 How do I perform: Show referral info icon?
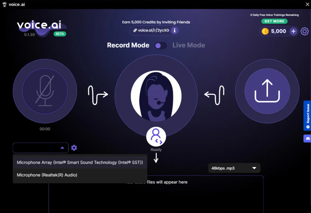coord(175,30)
